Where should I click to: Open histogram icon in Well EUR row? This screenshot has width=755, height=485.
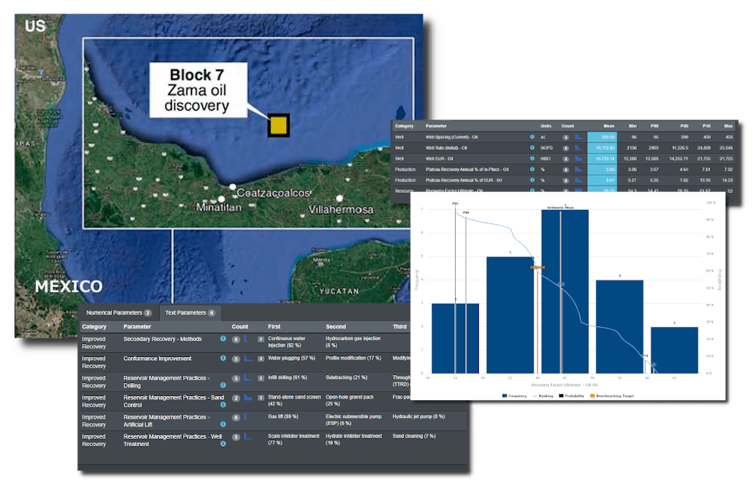[579, 158]
